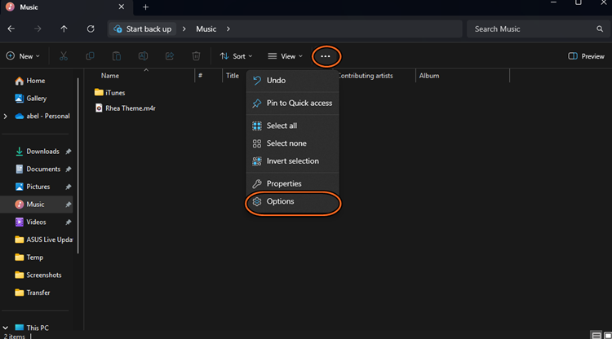Image resolution: width=612 pixels, height=339 pixels.
Task: Click chevron after Start back up breadcrumb
Action: tap(184, 29)
